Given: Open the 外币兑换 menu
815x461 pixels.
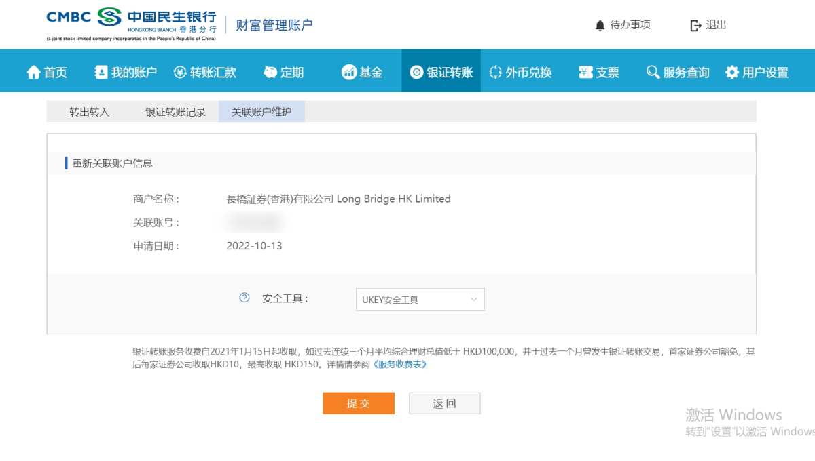Looking at the screenshot, I should point(520,72).
